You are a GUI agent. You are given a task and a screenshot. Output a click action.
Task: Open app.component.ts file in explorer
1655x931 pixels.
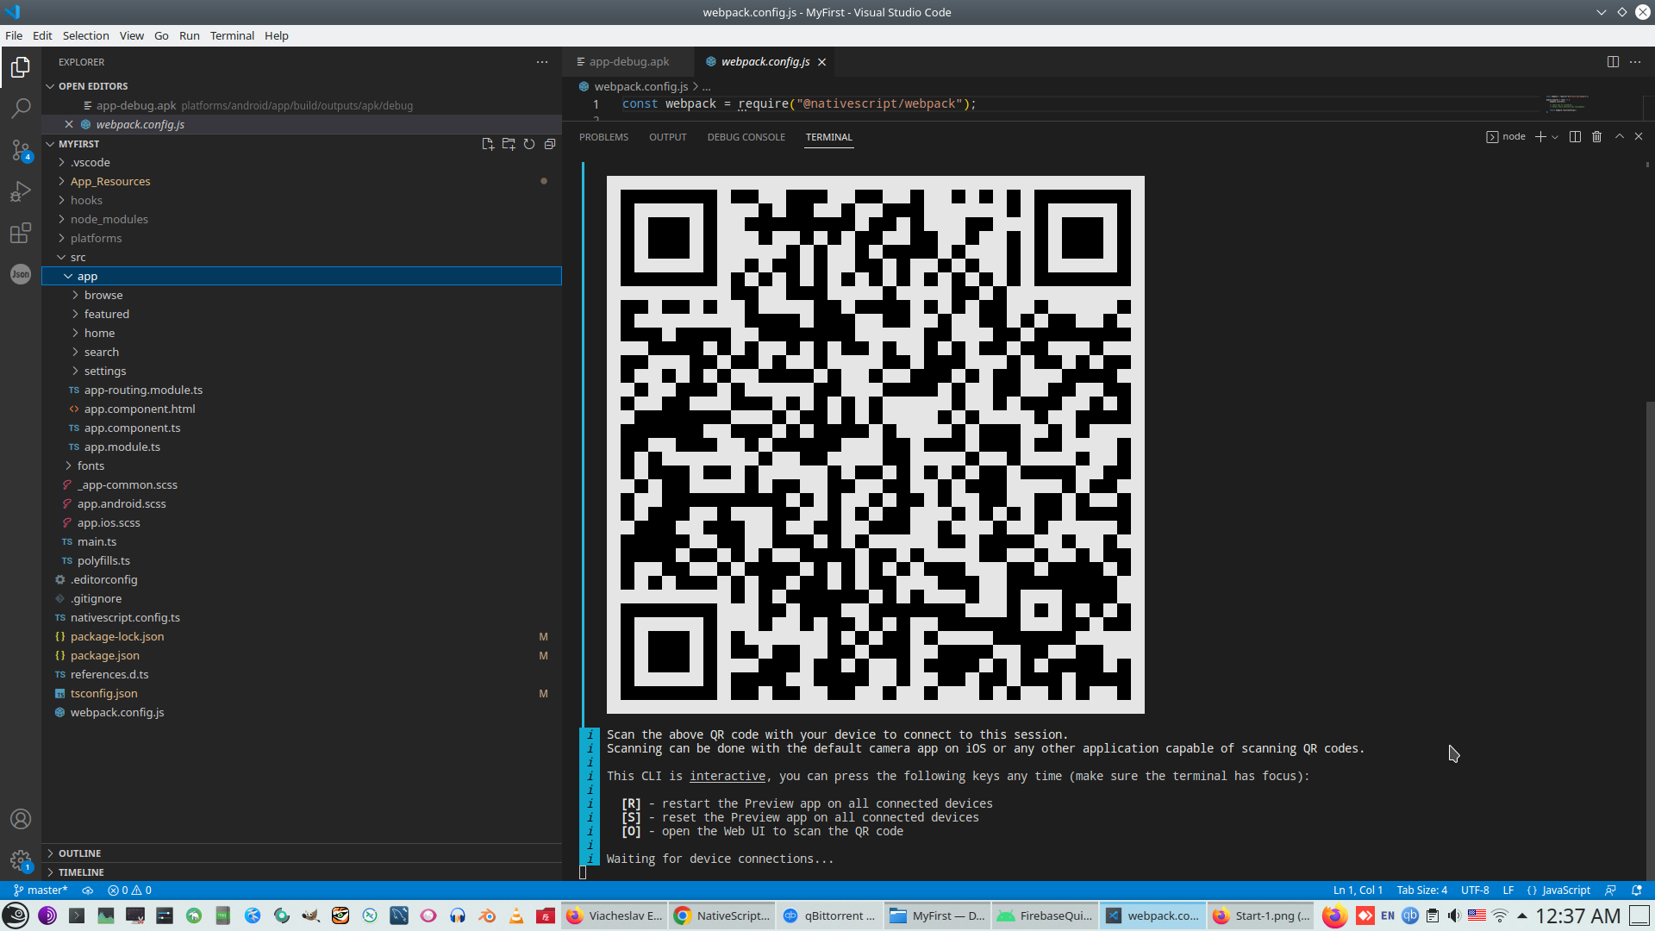[x=132, y=428]
